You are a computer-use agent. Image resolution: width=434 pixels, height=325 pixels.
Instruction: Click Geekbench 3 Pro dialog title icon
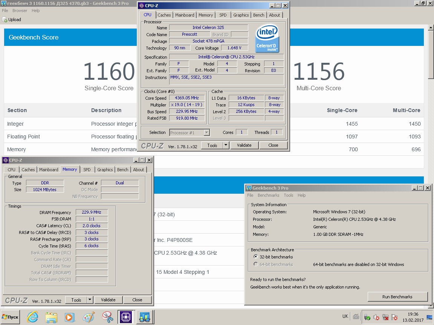[249, 188]
